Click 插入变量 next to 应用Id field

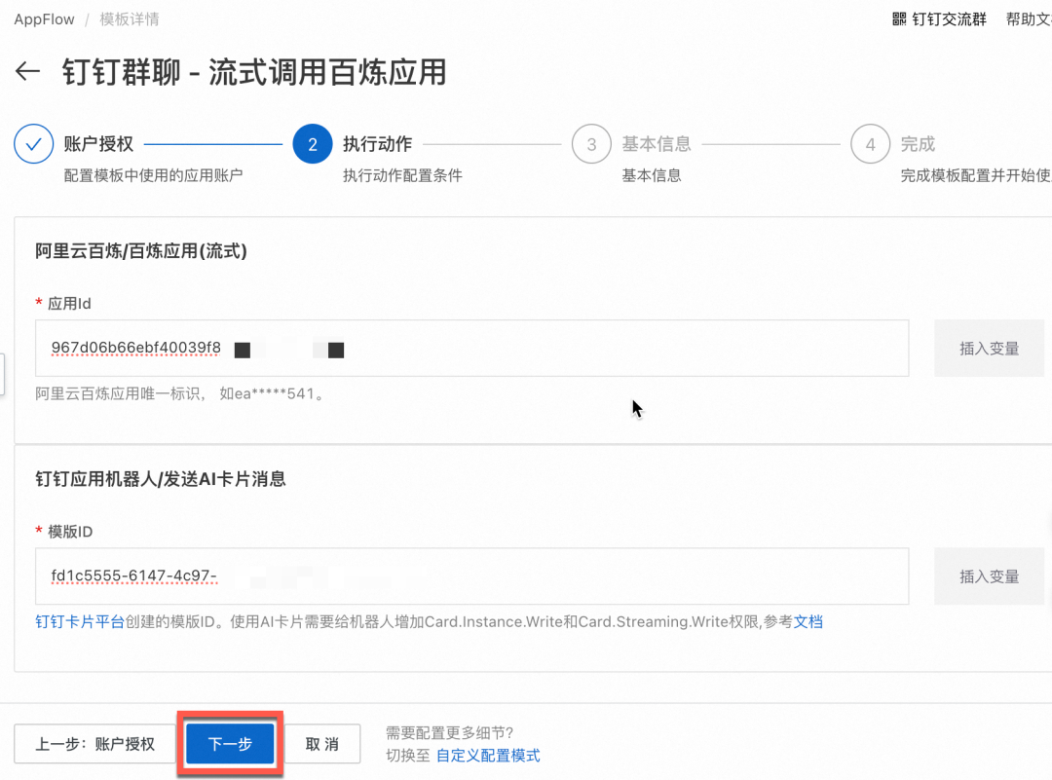[x=989, y=349]
